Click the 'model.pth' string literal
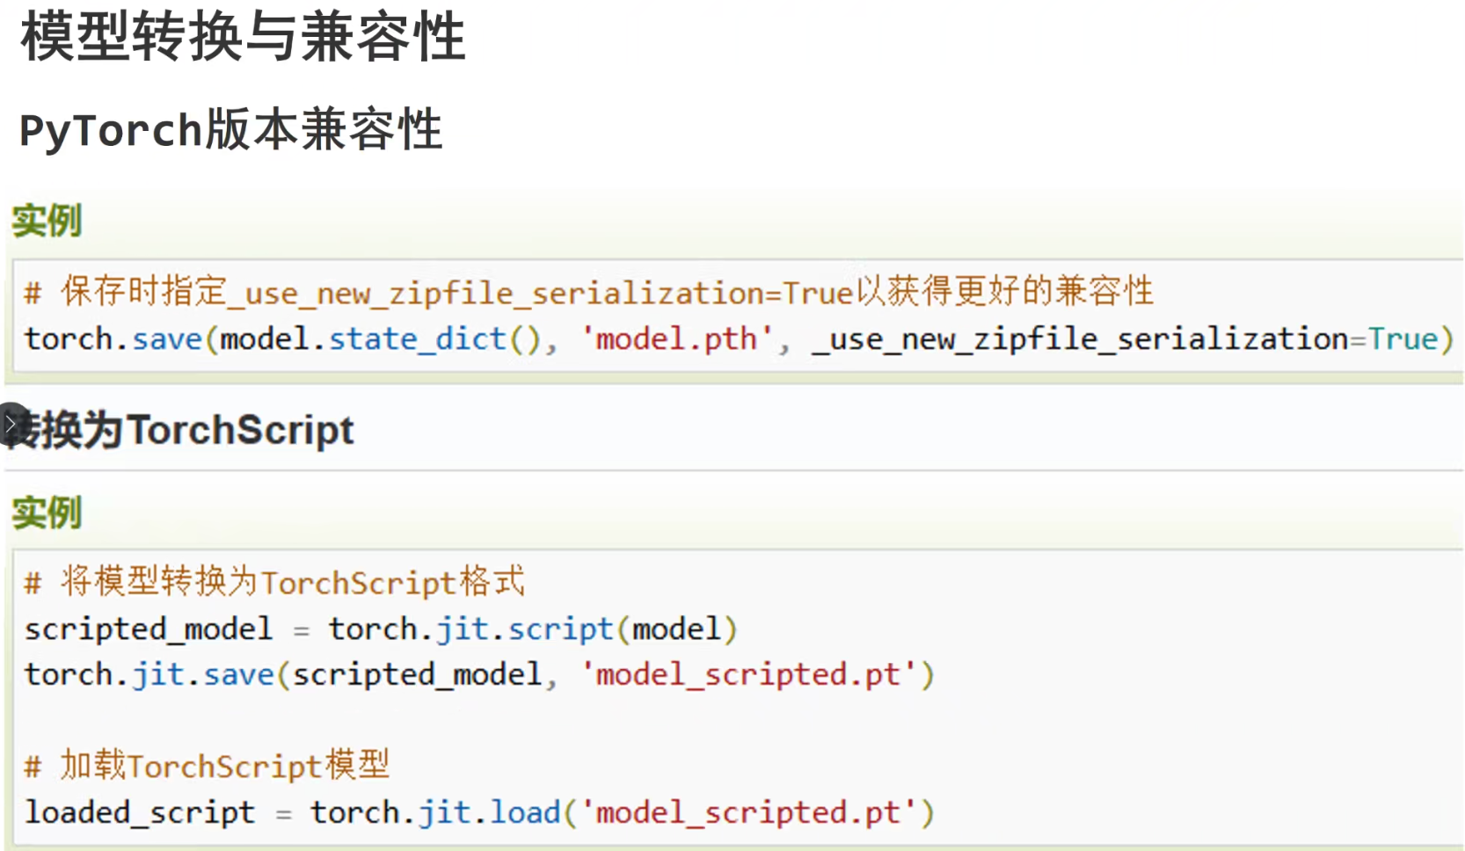 coord(675,339)
